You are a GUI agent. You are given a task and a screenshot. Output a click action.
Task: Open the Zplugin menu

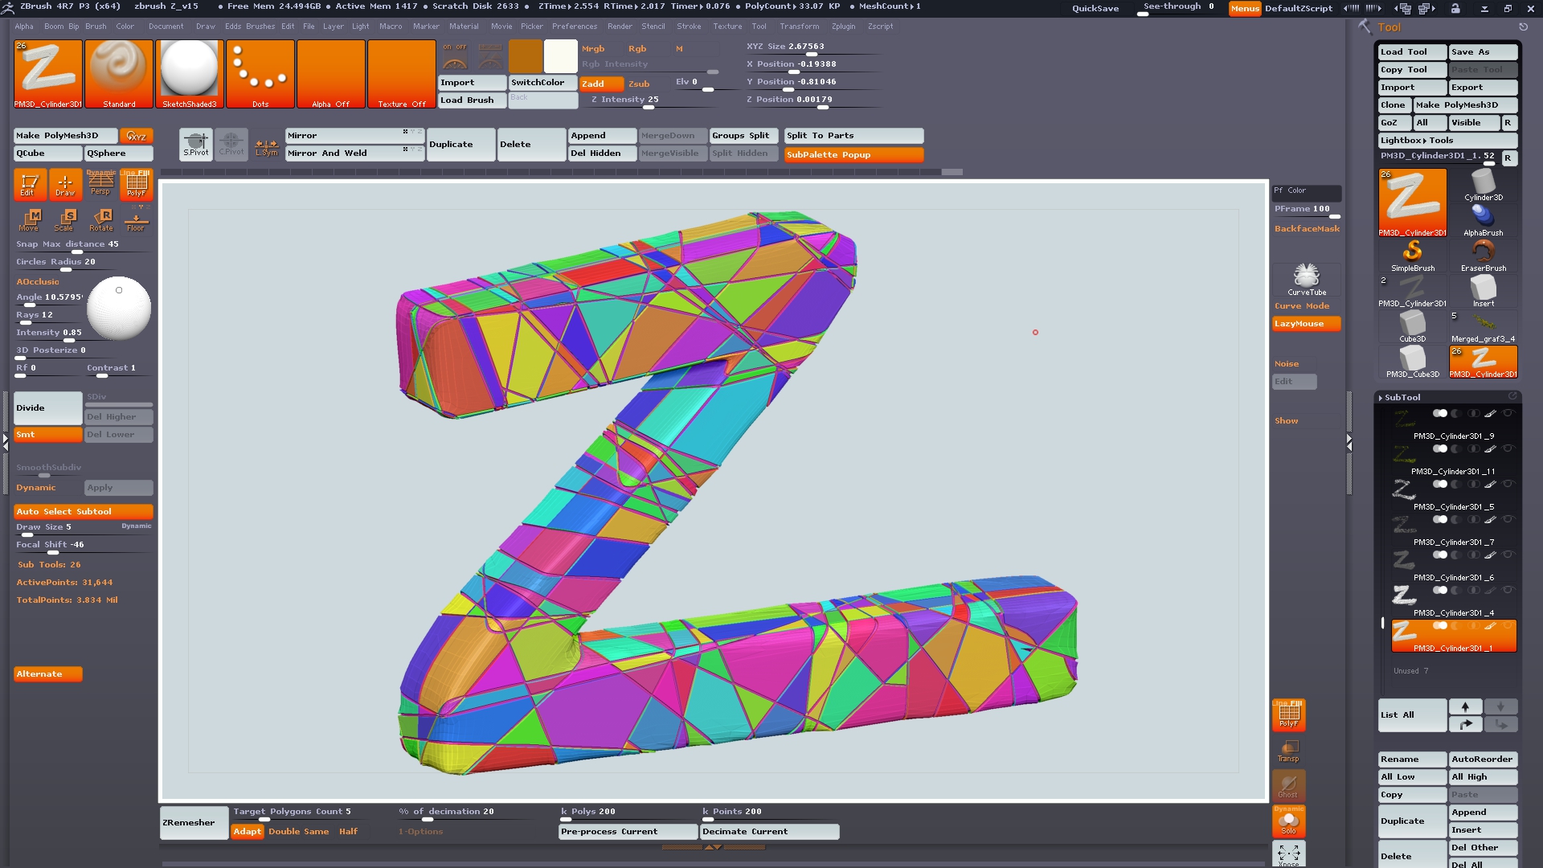point(843,26)
